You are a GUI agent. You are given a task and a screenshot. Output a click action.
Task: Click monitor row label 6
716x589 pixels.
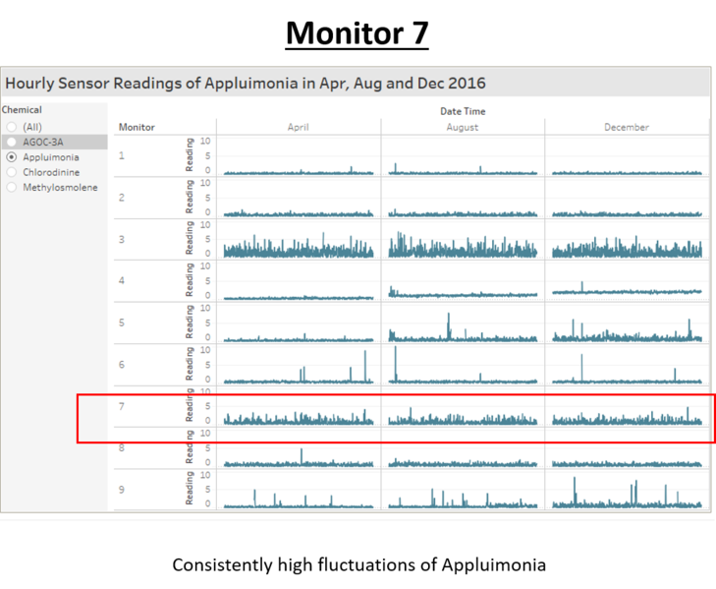[122, 365]
